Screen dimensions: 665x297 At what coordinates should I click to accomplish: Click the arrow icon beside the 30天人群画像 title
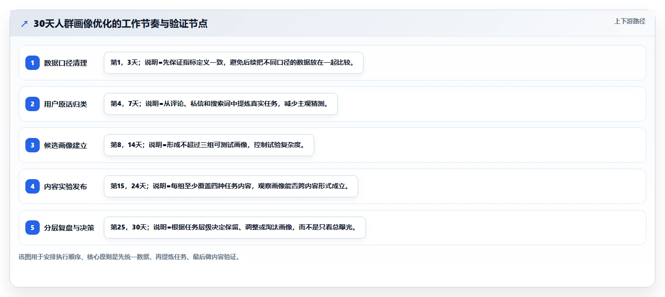[24, 23]
